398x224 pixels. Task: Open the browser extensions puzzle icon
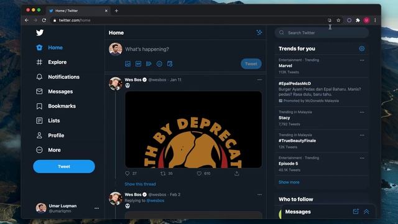pyautogui.click(x=358, y=21)
